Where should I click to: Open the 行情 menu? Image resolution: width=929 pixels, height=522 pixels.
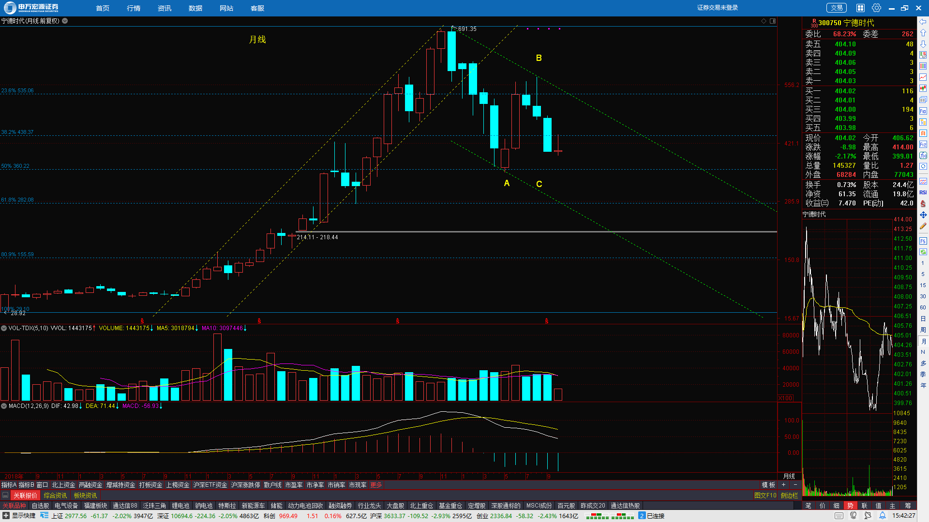pyautogui.click(x=134, y=8)
